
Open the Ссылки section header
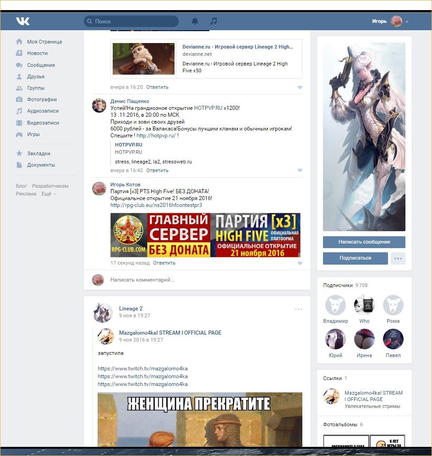tap(335, 378)
